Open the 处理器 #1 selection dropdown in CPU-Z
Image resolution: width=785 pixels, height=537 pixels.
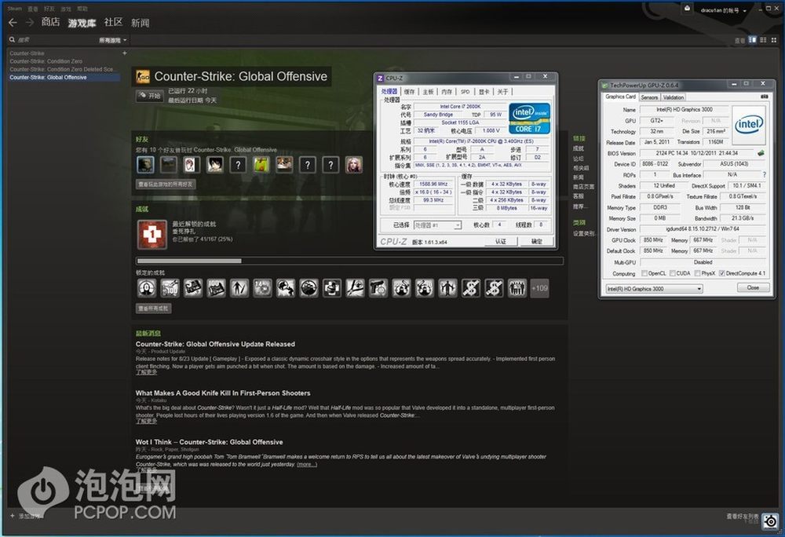[x=437, y=225]
